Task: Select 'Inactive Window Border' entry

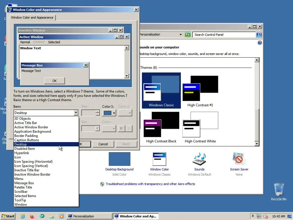Action: (46, 174)
